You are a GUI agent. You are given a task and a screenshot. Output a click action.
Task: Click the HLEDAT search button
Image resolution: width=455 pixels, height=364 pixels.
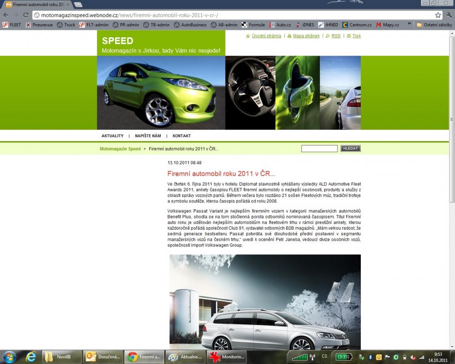(350, 149)
